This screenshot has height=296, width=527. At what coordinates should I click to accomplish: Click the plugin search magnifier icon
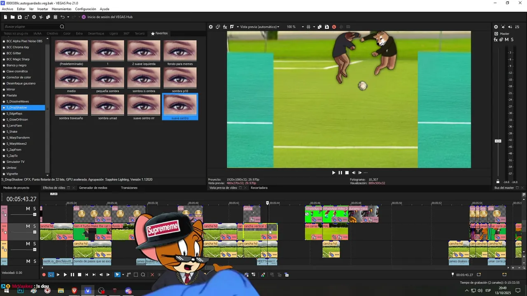[62, 27]
